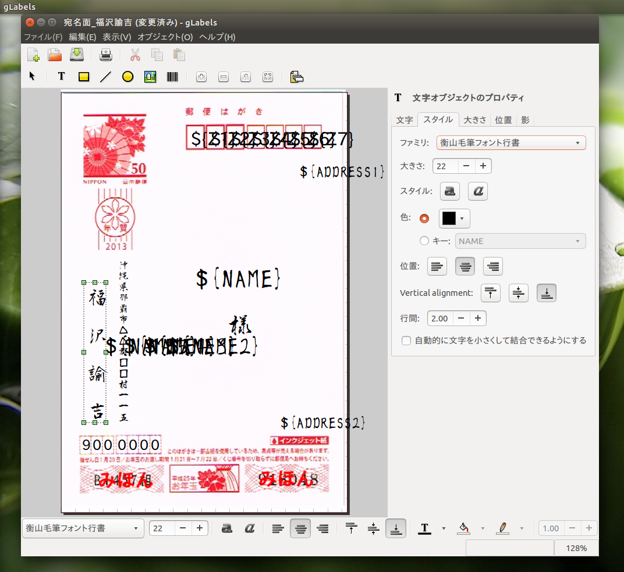This screenshot has width=624, height=572.
Task: Open the オブジェクト(O) menu
Action: [165, 37]
